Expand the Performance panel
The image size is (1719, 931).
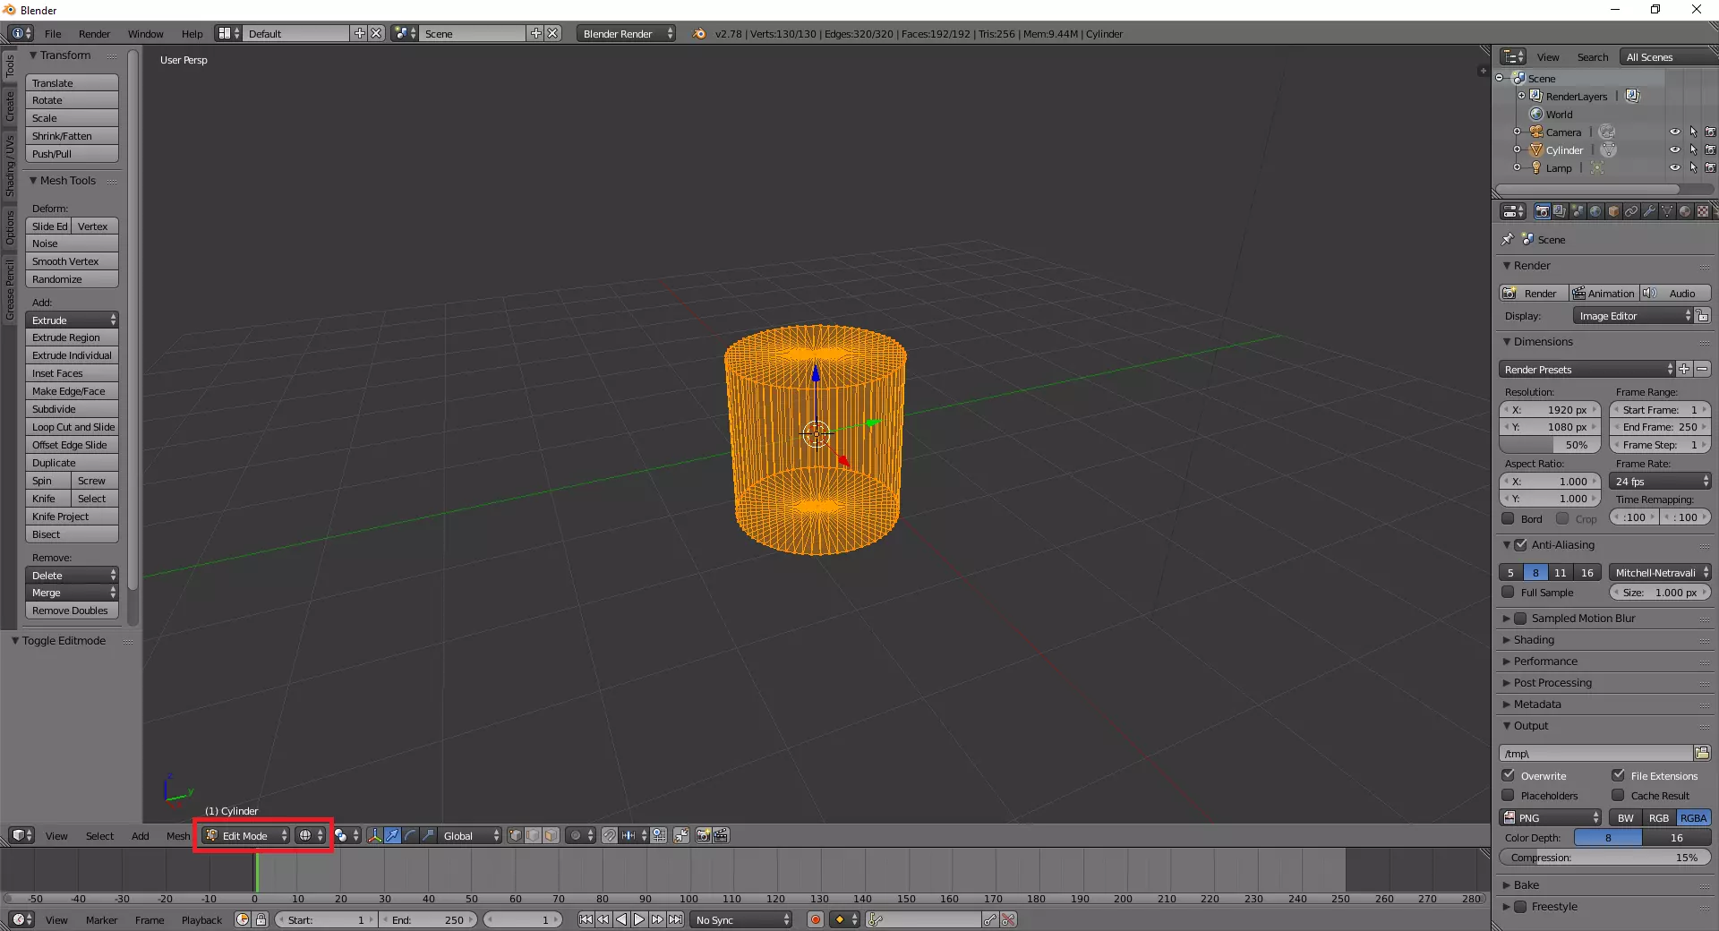pyautogui.click(x=1545, y=662)
